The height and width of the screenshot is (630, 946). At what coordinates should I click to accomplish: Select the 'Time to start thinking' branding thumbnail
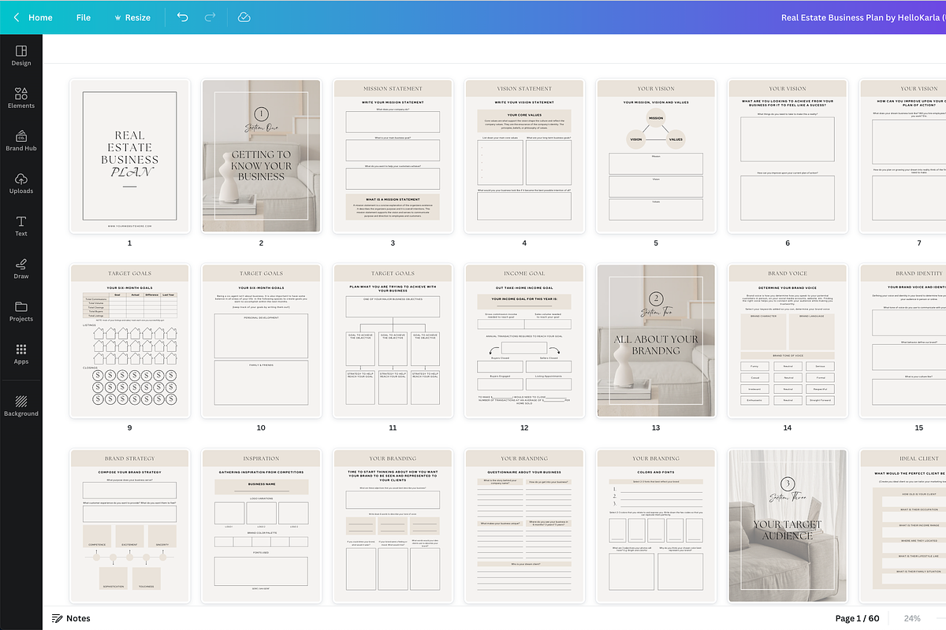pos(393,526)
